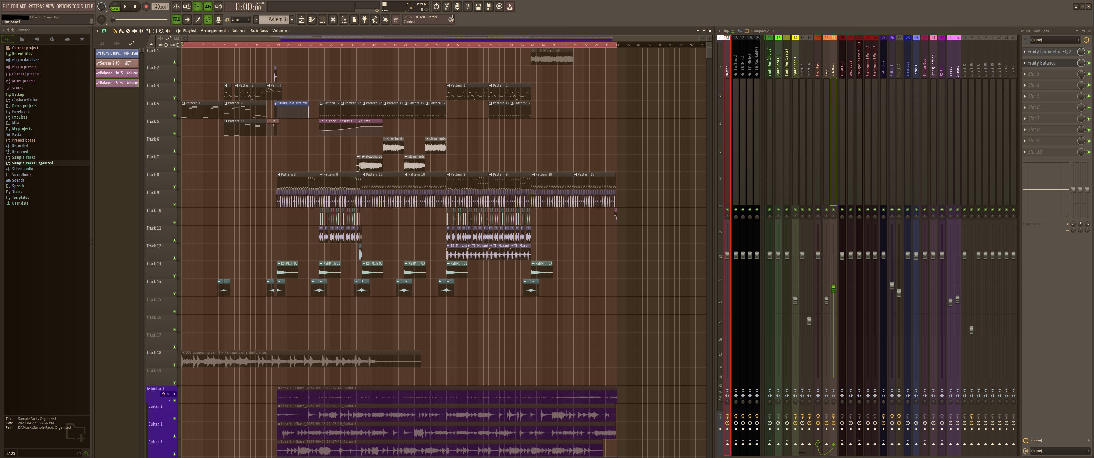Select the Mute tool in the playlist toolbar

(135, 31)
